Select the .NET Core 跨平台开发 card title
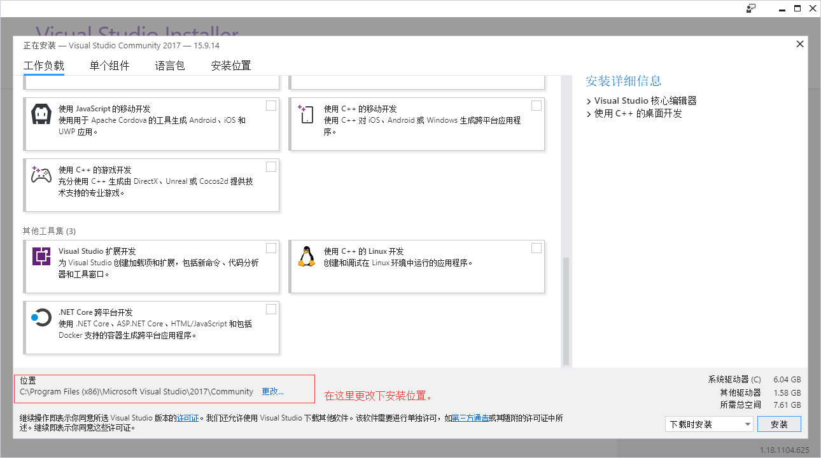 (x=95, y=312)
